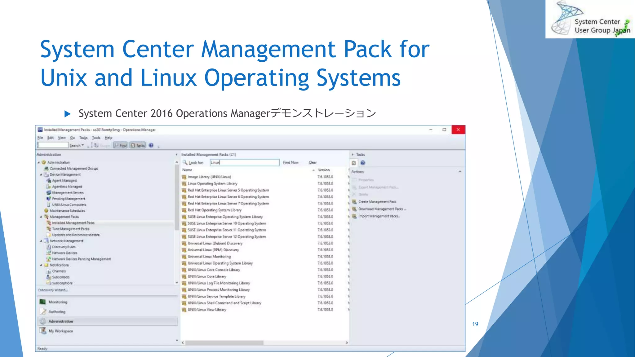Image resolution: width=635 pixels, height=357 pixels.
Task: Open the Edit menu
Action: point(50,138)
